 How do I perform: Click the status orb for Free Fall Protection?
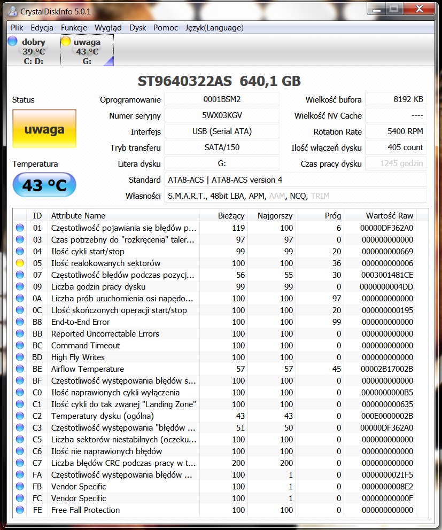(x=20, y=510)
